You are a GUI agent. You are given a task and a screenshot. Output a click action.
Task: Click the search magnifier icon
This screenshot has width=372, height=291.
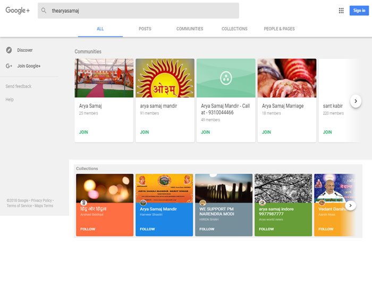(44, 11)
